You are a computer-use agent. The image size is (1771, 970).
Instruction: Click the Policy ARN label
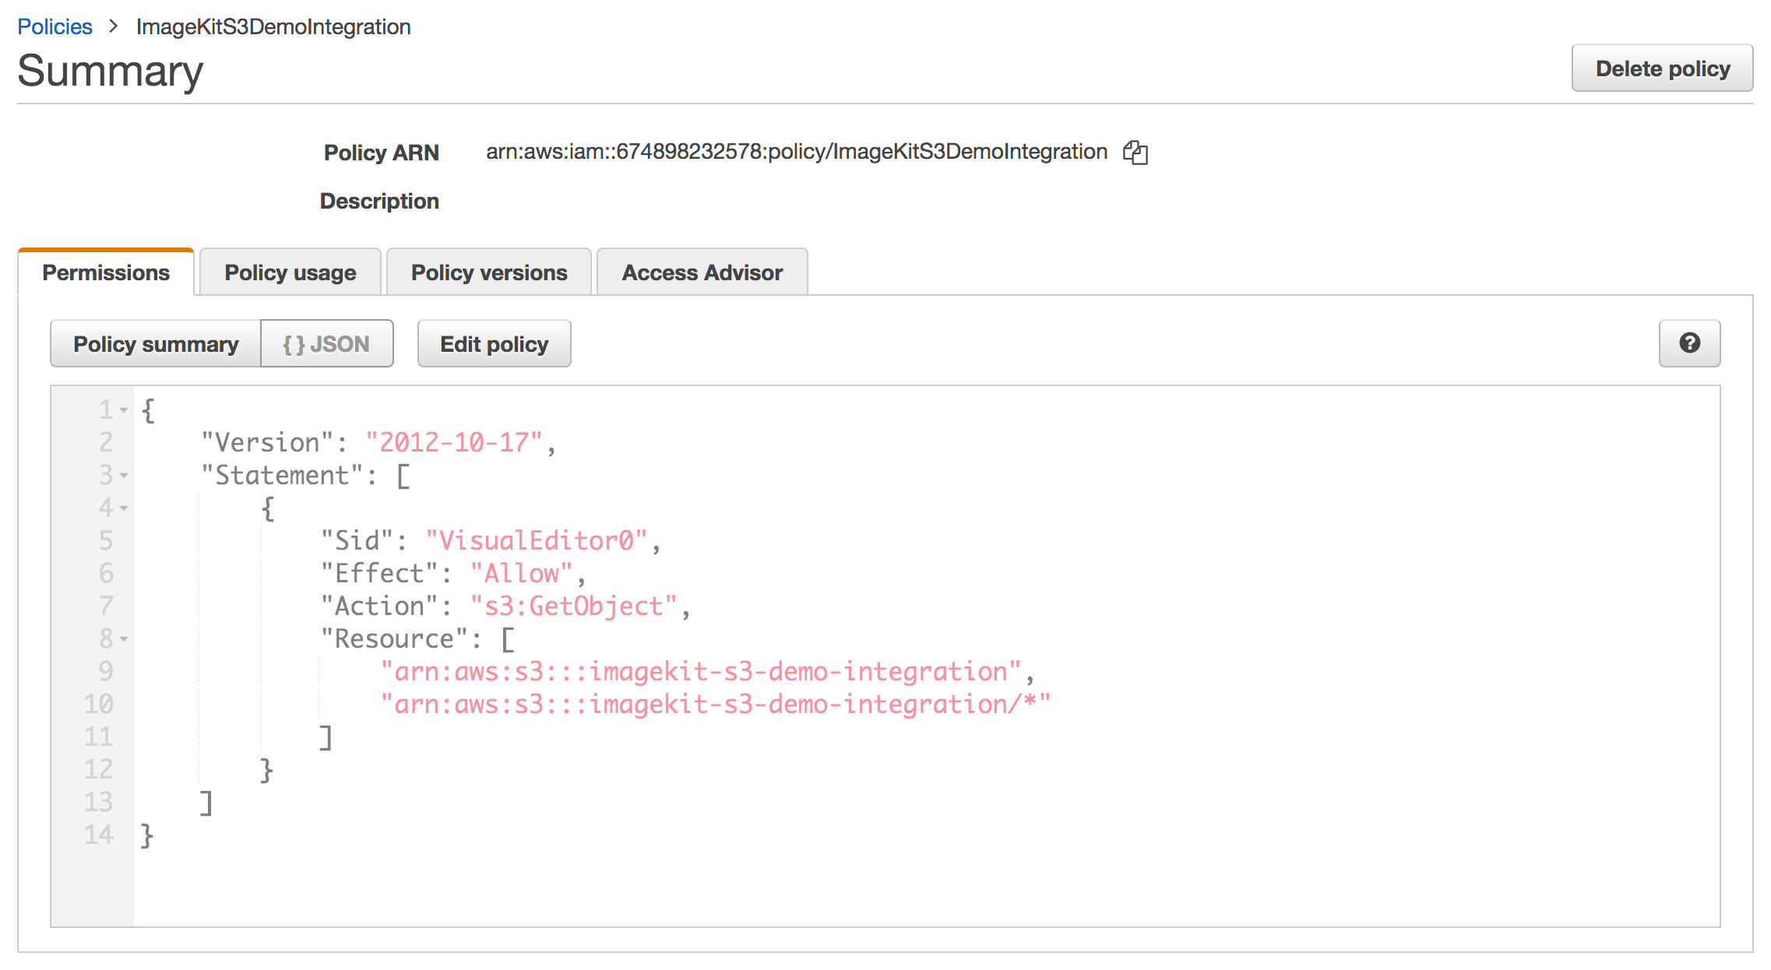tap(382, 153)
